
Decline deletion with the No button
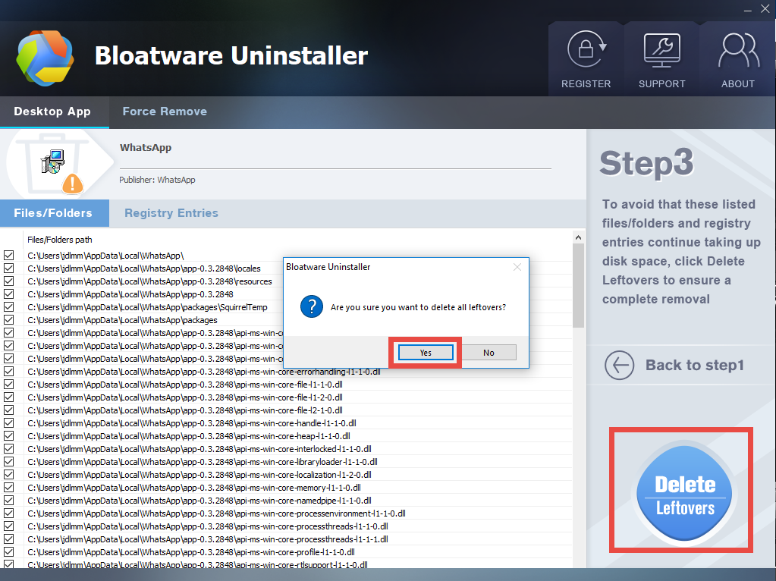point(489,353)
